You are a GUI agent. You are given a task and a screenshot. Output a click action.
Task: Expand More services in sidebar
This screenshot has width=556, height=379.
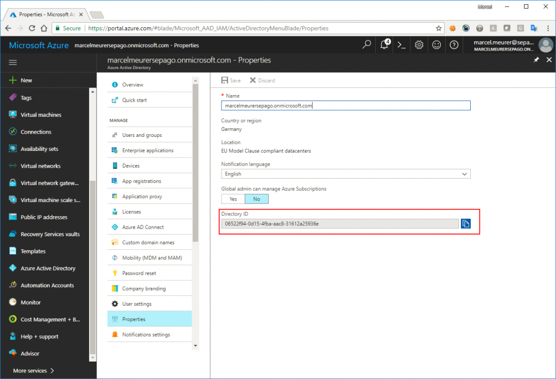coord(34,371)
